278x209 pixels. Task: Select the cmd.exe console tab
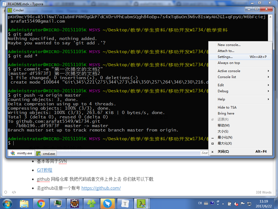point(46,153)
